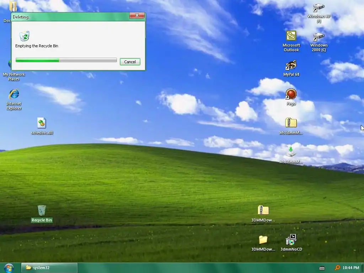Click the Emptying the Recycle Bin progress bar

pos(66,60)
